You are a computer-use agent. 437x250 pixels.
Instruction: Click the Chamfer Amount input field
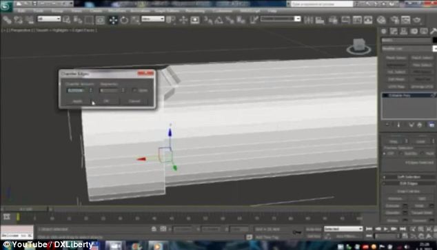[77, 90]
